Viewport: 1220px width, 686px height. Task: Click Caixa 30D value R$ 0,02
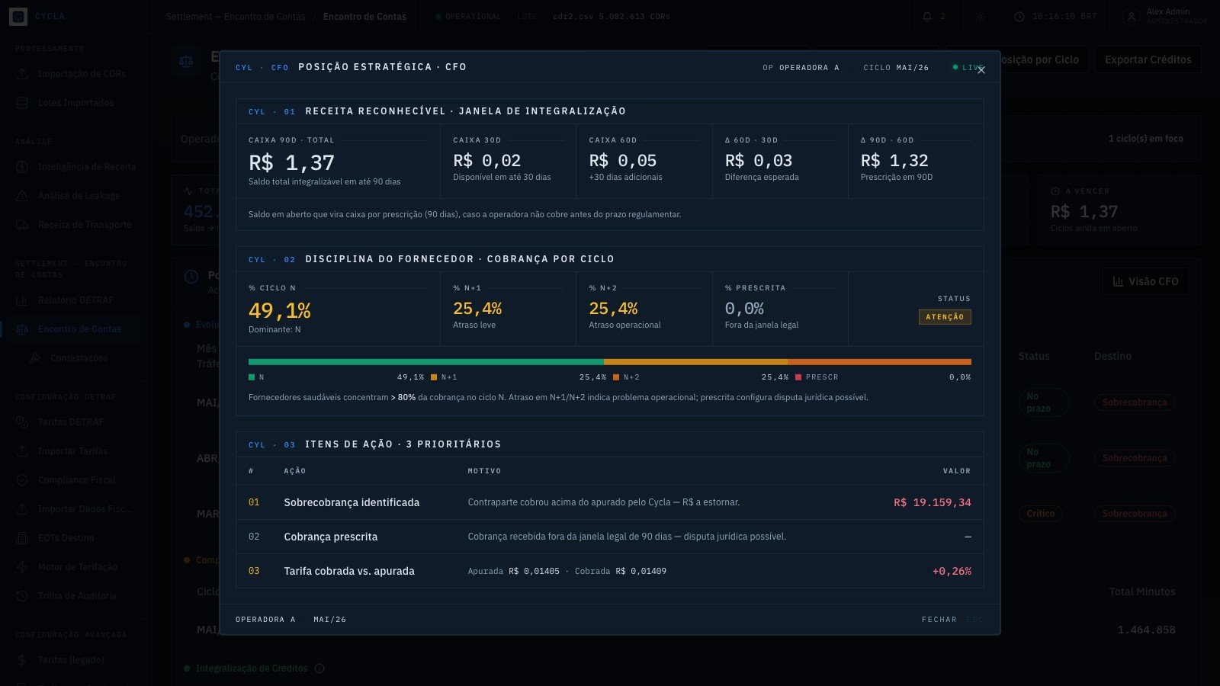click(x=487, y=161)
